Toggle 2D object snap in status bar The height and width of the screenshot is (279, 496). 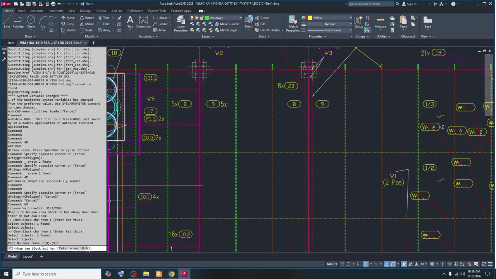pyautogui.click(x=393, y=264)
